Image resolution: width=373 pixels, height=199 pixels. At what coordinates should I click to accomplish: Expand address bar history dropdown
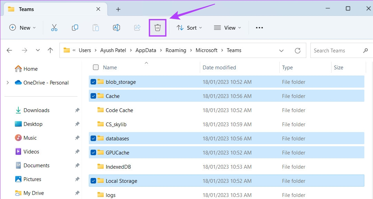click(281, 51)
